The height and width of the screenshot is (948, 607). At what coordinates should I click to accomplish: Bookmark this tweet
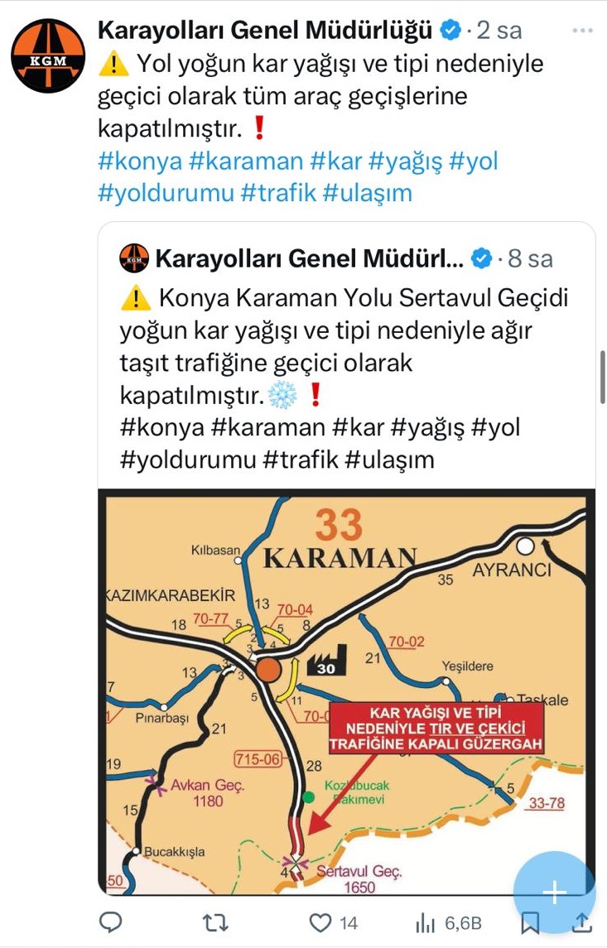[530, 923]
